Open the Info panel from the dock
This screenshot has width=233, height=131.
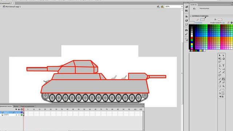[x=186, y=20]
